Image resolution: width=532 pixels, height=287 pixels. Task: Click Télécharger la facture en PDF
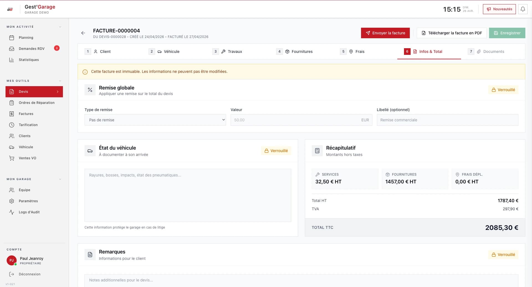(x=452, y=33)
